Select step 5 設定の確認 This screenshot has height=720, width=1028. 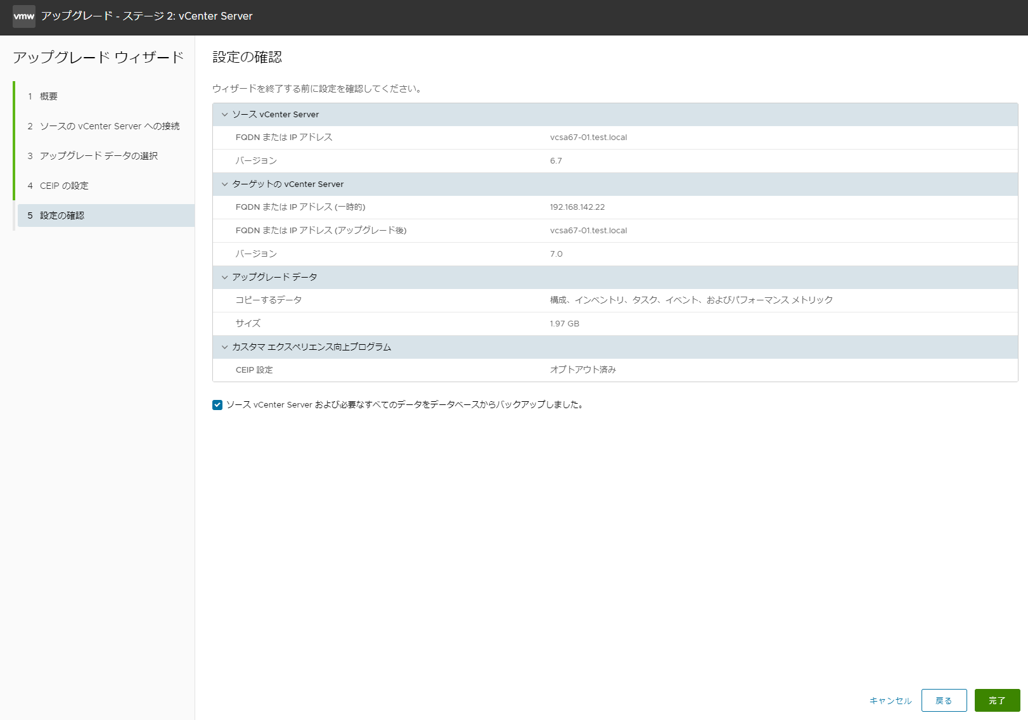click(106, 215)
